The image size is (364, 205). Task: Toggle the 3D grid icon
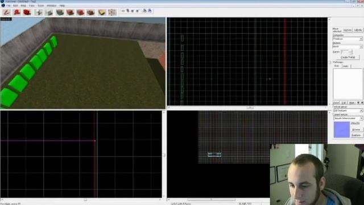click(127, 11)
